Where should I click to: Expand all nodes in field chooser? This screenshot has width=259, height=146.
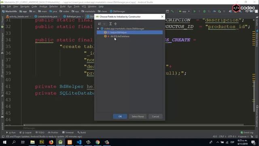(x=110, y=24)
